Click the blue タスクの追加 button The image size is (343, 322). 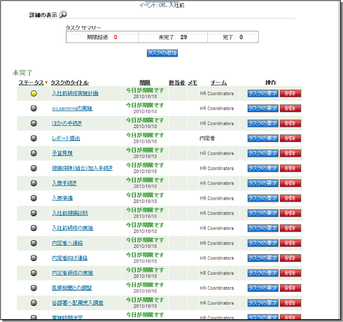coord(162,53)
